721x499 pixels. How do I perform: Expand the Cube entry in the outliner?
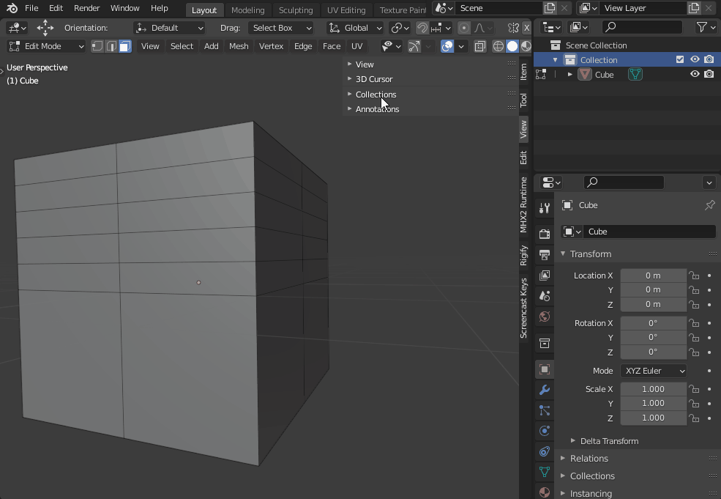click(x=570, y=74)
